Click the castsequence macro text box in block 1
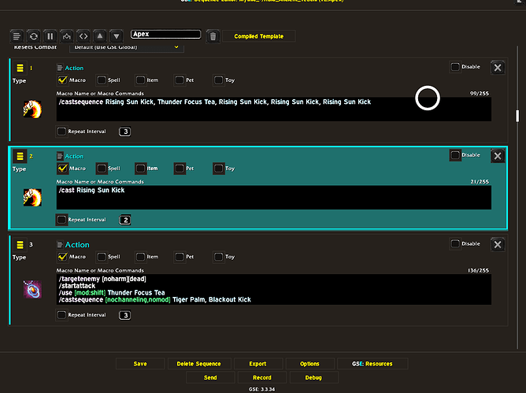The image size is (526, 393). 274,109
